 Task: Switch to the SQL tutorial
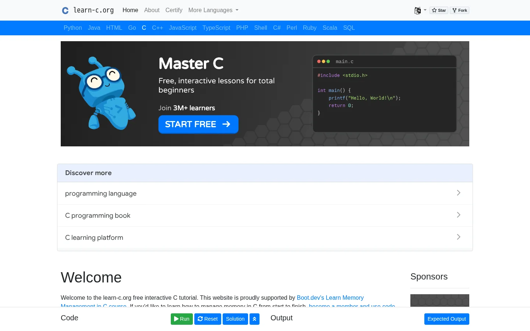point(349,28)
